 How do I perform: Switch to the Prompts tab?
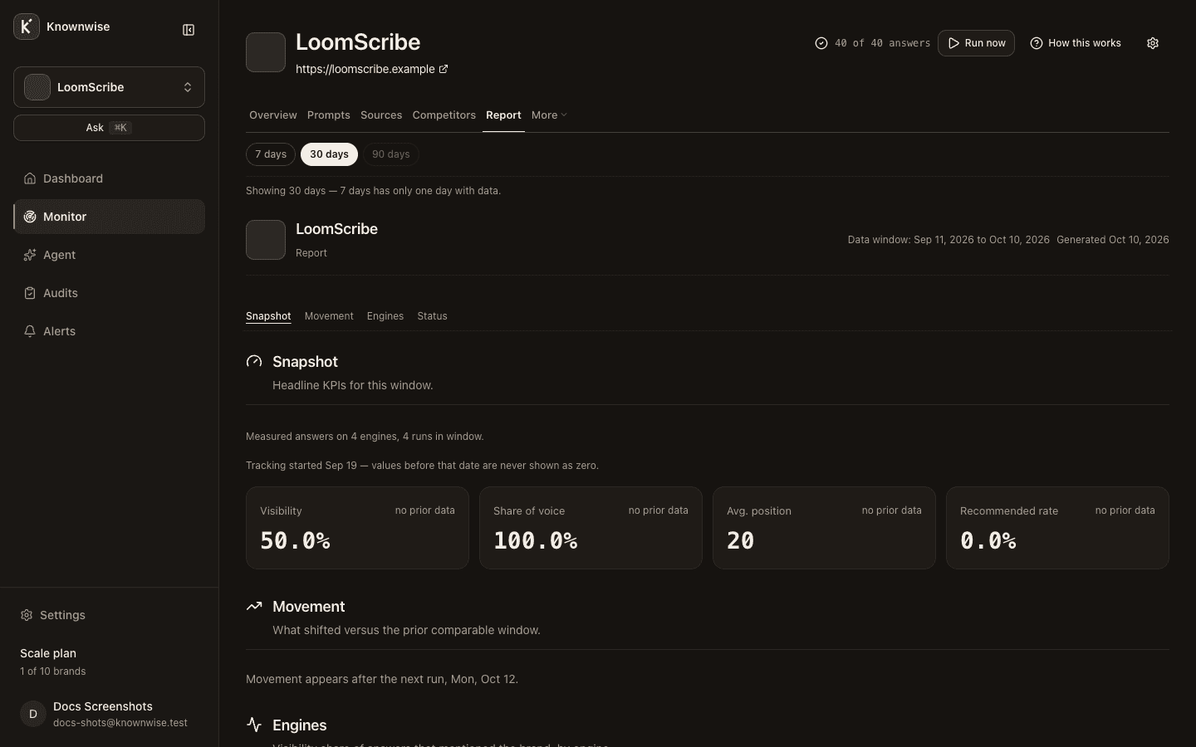329,115
